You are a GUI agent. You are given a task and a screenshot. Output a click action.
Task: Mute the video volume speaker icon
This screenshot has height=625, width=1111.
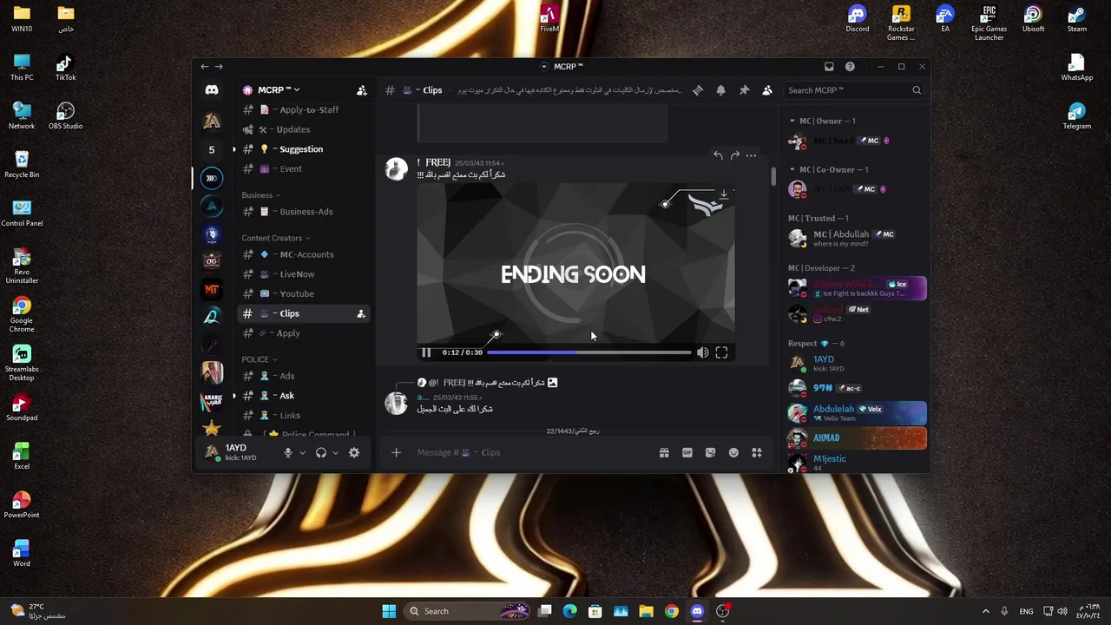[x=702, y=352]
